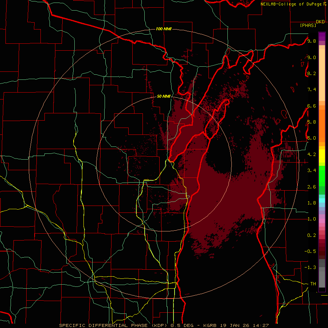This screenshot has width=328, height=328.
Task: Click the 2.6 scale value
Action: tap(312, 187)
